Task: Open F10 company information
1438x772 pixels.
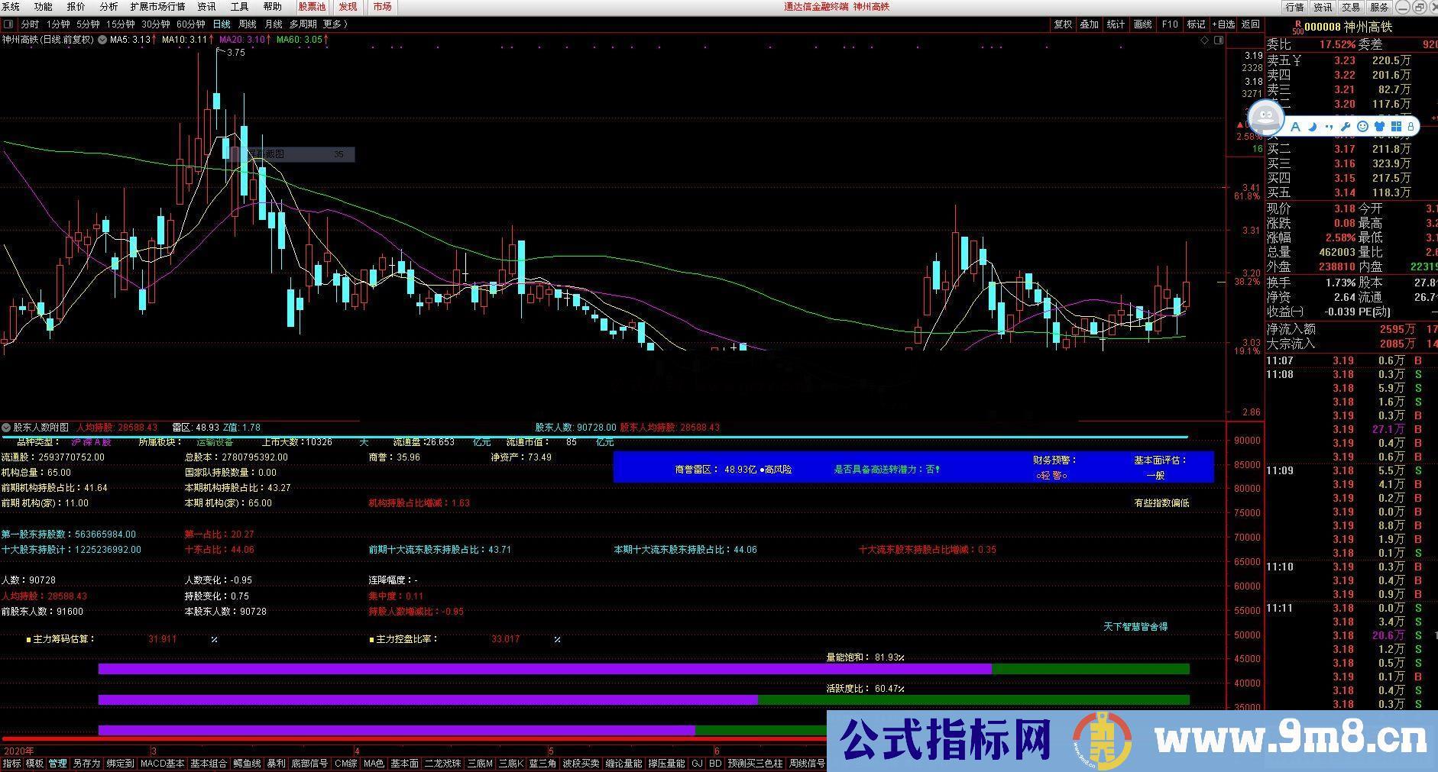Action: (1169, 24)
